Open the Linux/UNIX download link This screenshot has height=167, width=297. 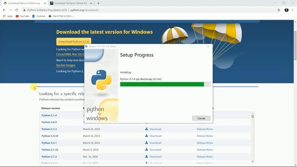63,54
